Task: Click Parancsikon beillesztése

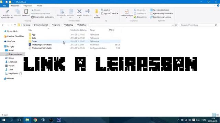Action: [x=43, y=17]
